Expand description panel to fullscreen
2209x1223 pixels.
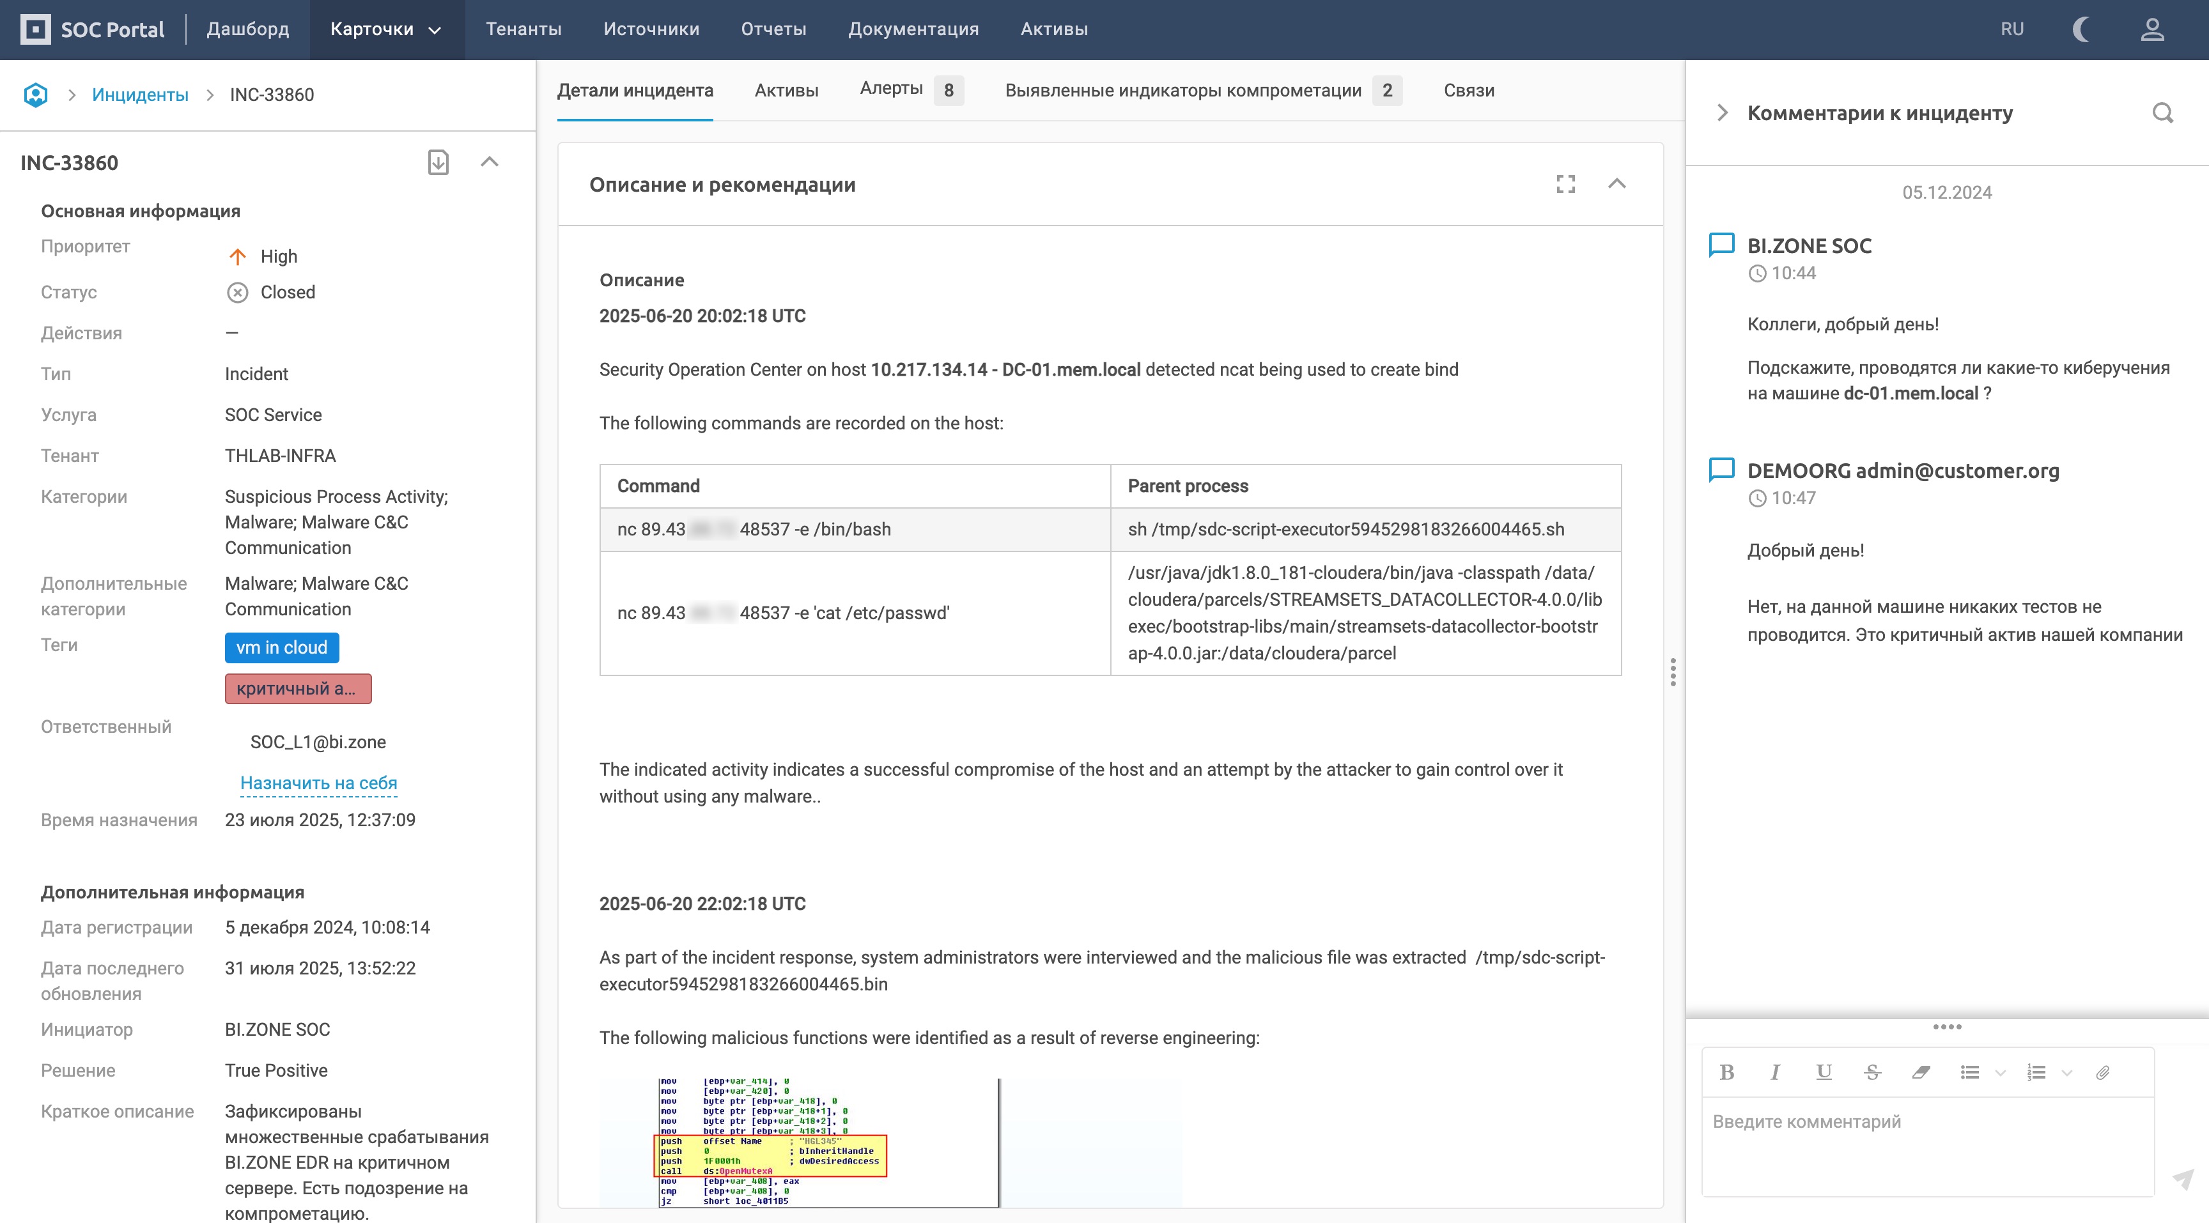point(1566,183)
